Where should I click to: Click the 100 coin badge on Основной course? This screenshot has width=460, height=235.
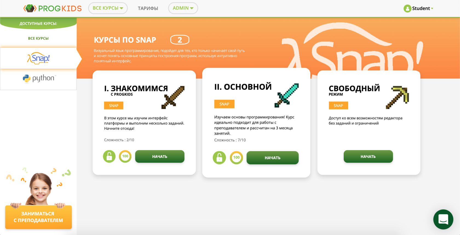tap(236, 158)
